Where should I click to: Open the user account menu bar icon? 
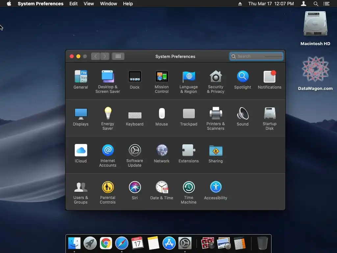click(303, 4)
